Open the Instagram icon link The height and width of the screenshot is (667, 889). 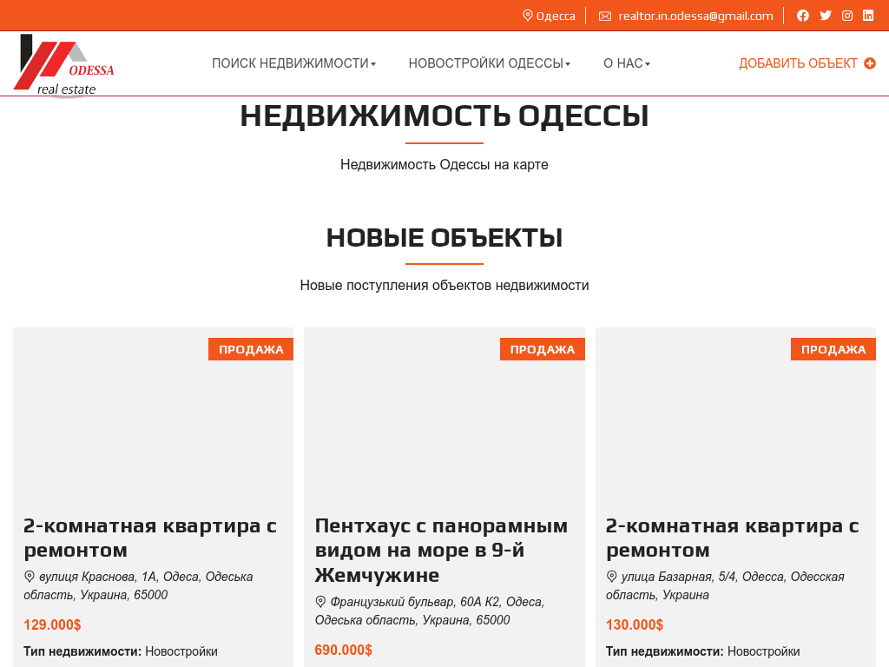coord(847,16)
